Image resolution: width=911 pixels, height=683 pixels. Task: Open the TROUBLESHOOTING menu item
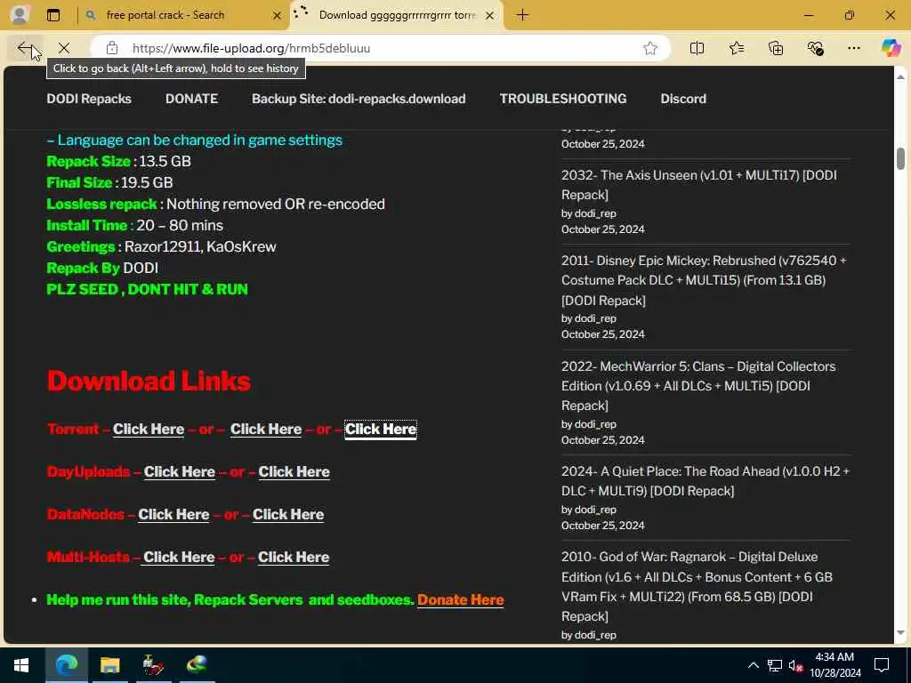pyautogui.click(x=563, y=99)
